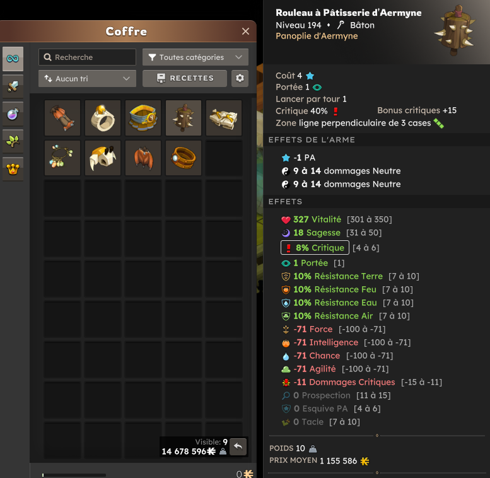Image resolution: width=490 pixels, height=478 pixels.
Task: Click the kamas amount slider at bottom
Action: click(x=74, y=475)
